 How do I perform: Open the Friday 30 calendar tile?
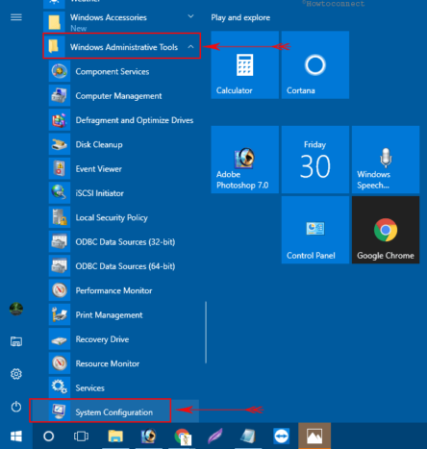[x=315, y=160]
